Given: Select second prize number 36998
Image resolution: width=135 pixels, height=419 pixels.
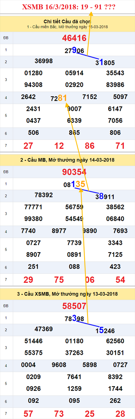Looking at the screenshot, I should coord(44,61).
